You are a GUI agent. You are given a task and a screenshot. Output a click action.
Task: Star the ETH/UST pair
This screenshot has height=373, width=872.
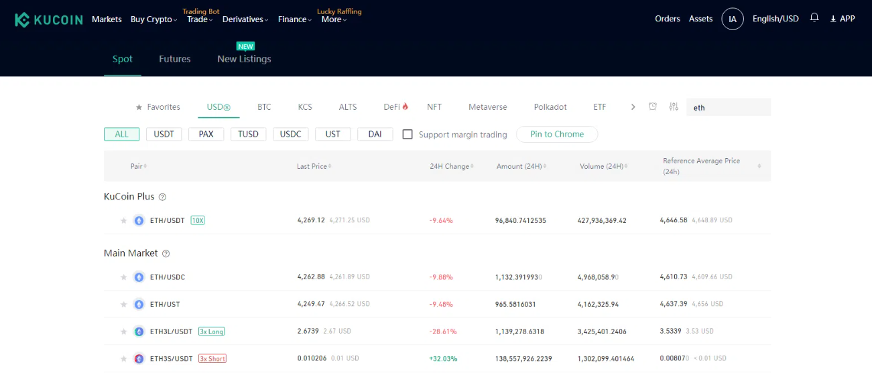(x=123, y=305)
